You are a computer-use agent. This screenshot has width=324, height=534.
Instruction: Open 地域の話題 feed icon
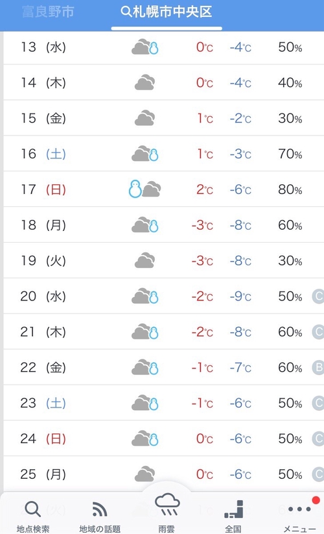pyautogui.click(x=100, y=509)
